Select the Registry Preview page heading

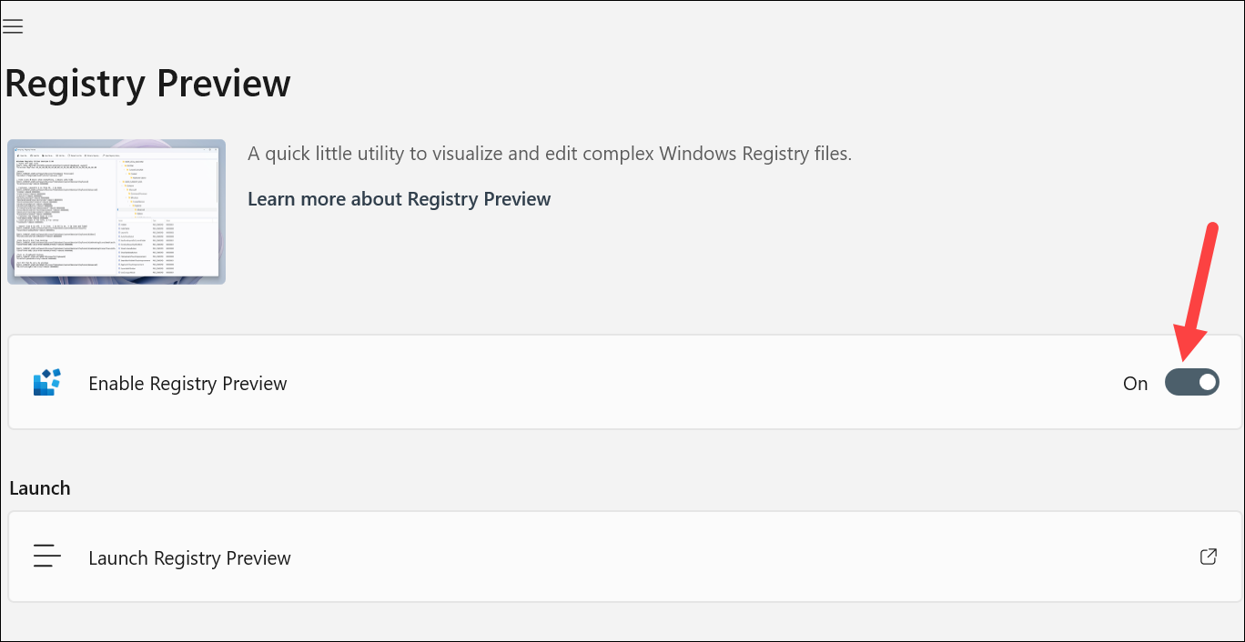148,84
